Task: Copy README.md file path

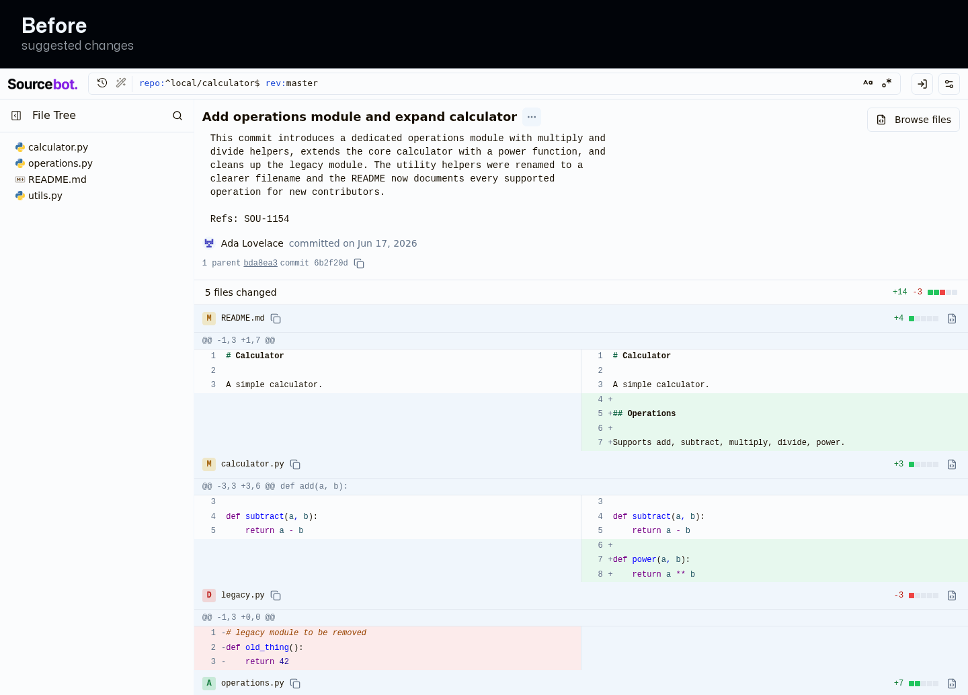Action: coord(276,319)
